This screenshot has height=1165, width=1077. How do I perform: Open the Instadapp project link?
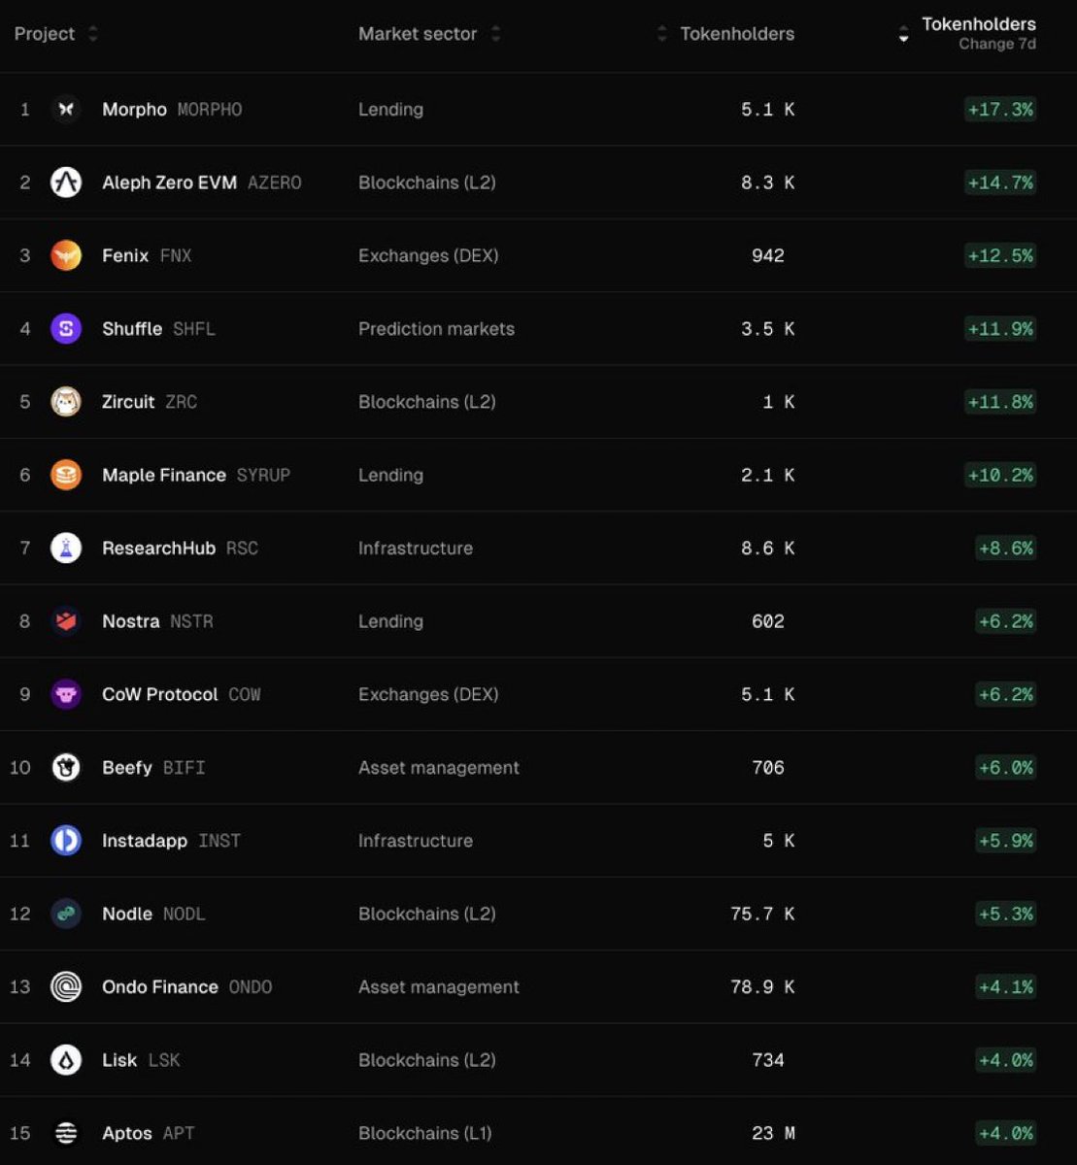(145, 841)
